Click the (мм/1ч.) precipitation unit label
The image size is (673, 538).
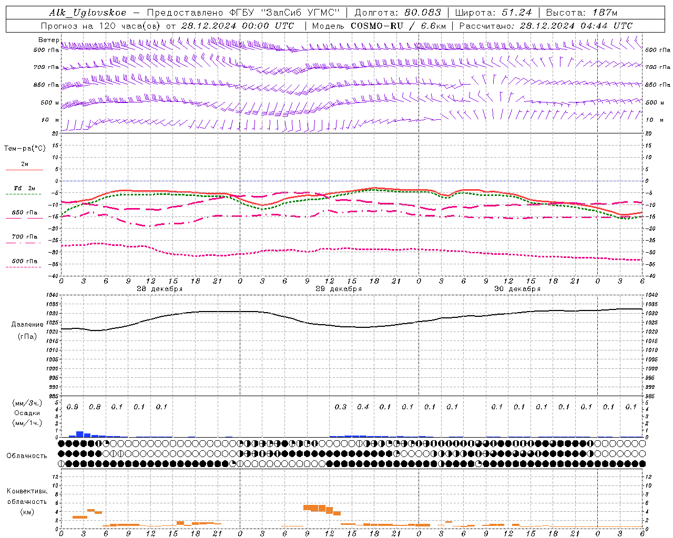coord(27,422)
